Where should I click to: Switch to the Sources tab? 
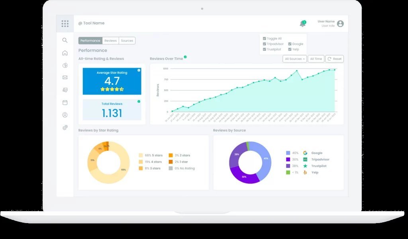(127, 41)
